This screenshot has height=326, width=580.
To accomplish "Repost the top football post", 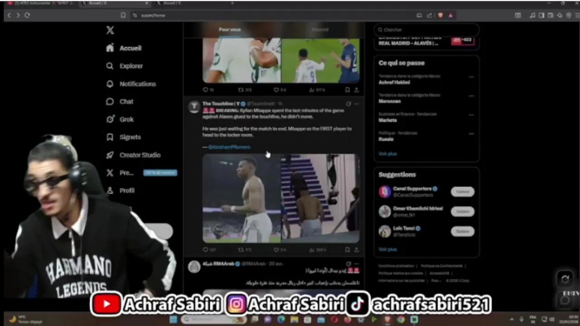I will (x=244, y=90).
